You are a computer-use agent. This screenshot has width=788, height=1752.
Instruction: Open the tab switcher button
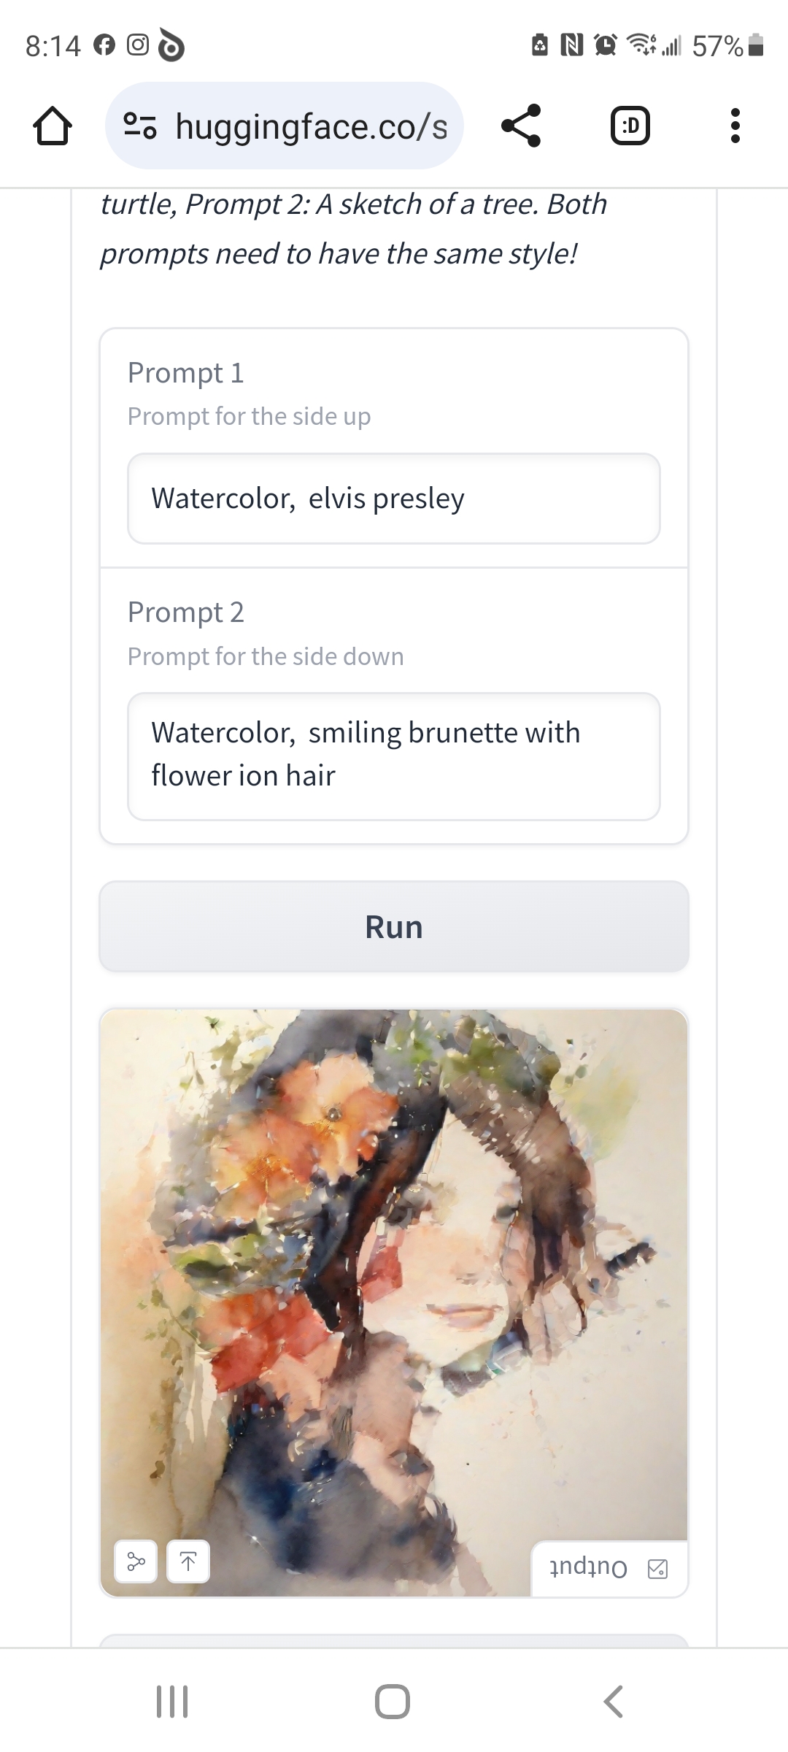point(630,126)
